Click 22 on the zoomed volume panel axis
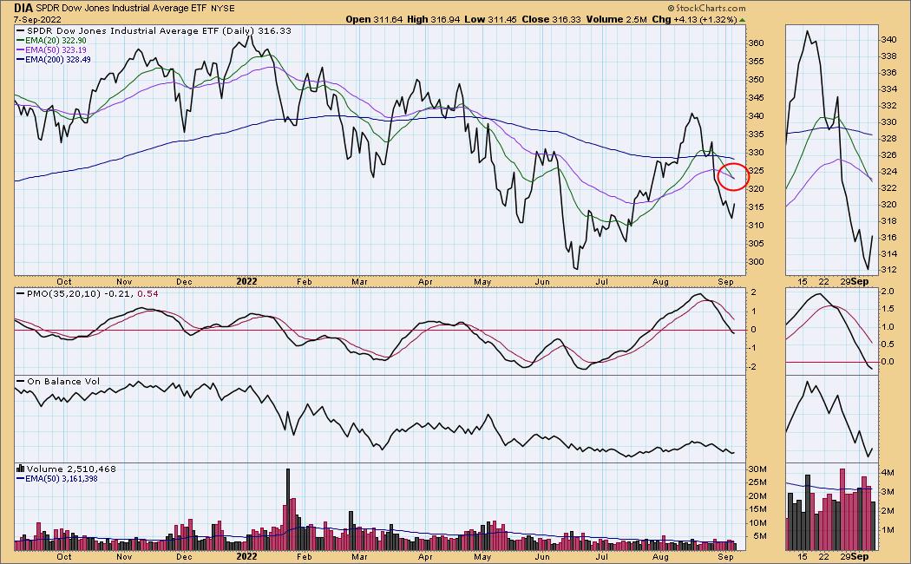 point(824,556)
